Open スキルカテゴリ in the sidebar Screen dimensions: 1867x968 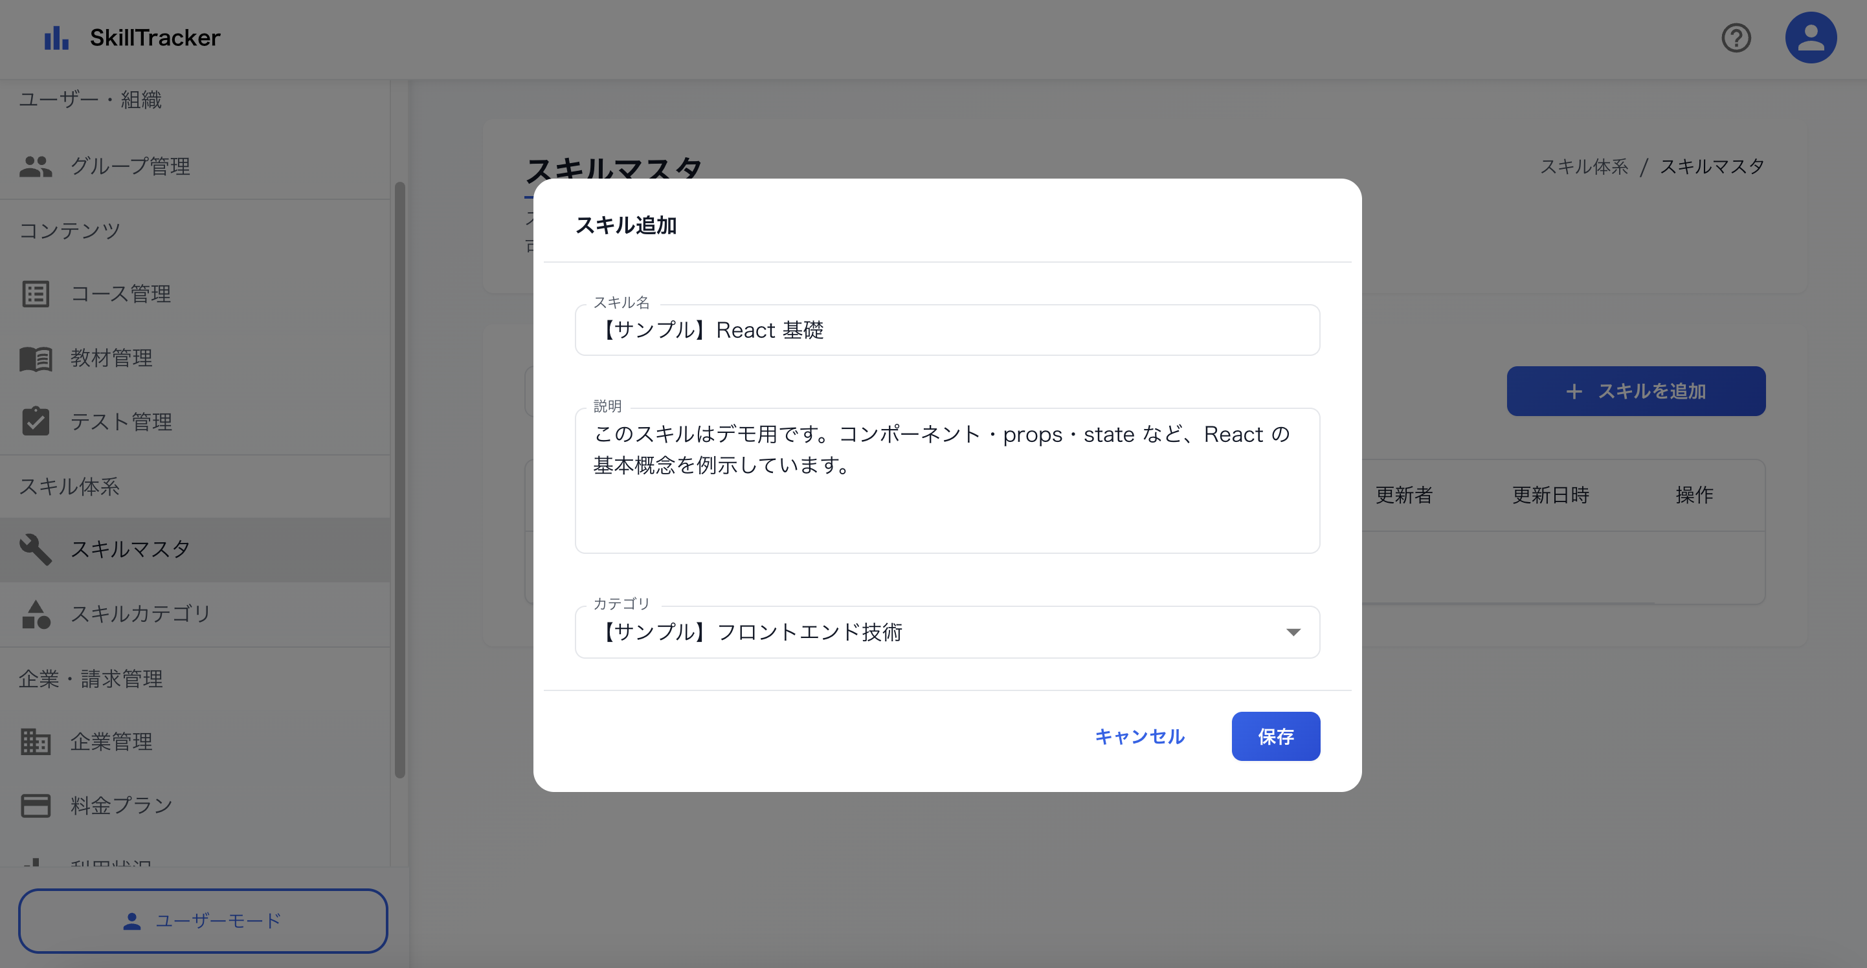[140, 613]
